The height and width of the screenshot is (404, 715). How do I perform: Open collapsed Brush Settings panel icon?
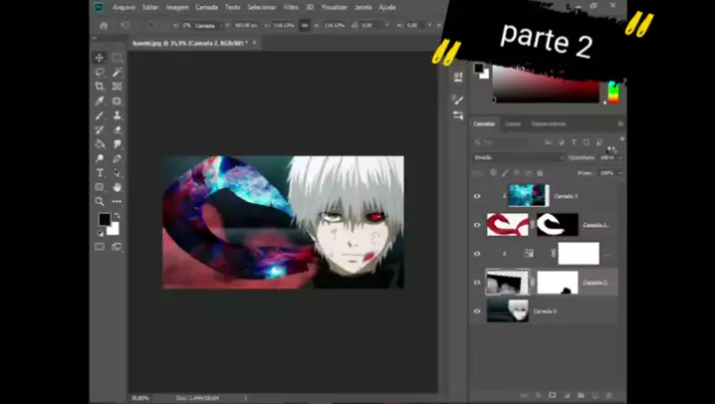click(458, 100)
